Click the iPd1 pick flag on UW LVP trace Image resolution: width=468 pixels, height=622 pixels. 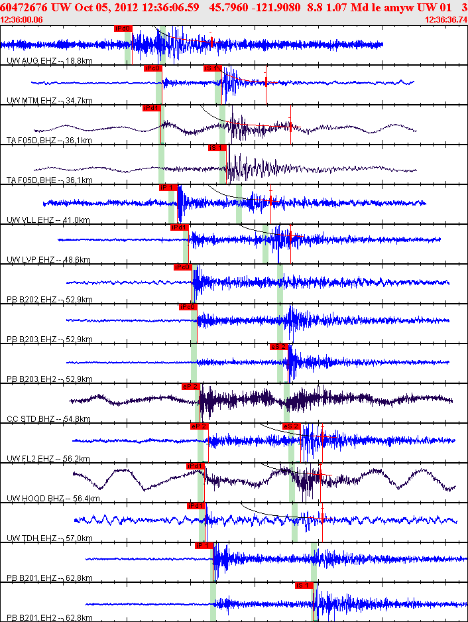click(179, 227)
